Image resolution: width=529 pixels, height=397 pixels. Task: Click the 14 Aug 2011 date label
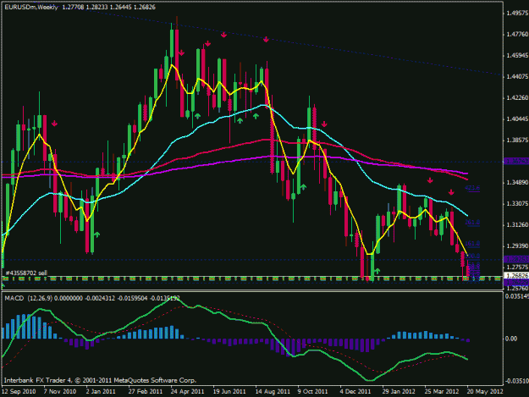click(x=273, y=391)
